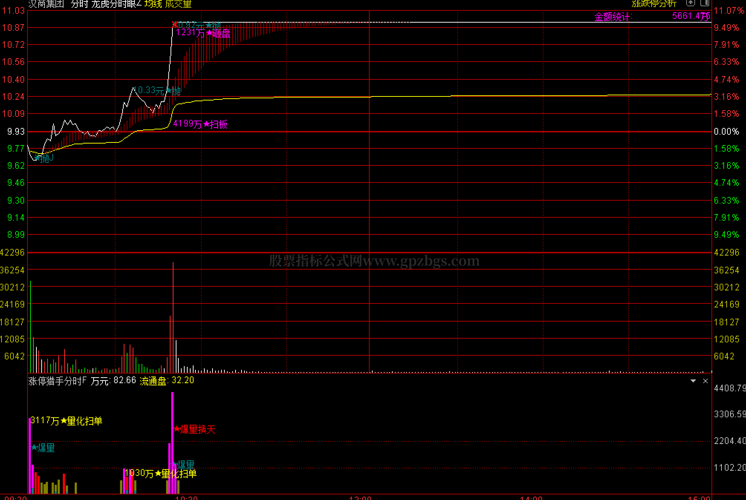
Task: Click the indicator panel dropdown arrow
Action: click(693, 381)
